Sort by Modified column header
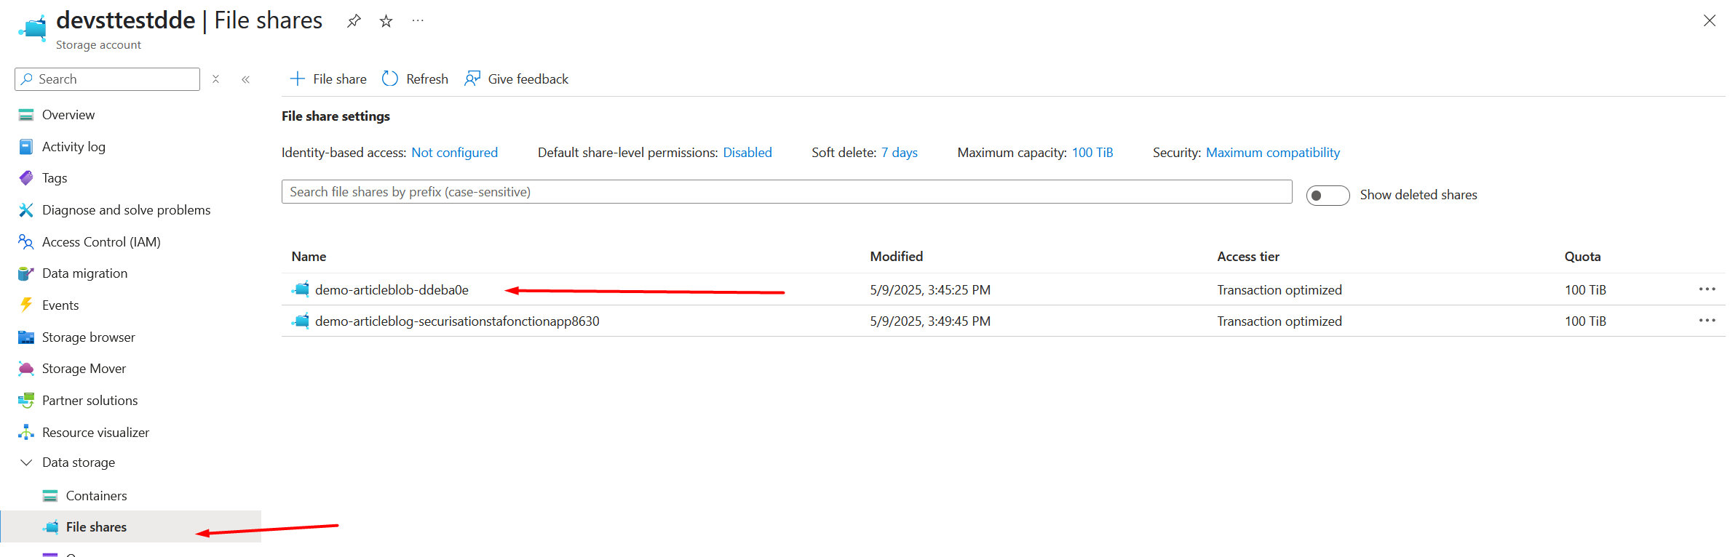The width and height of the screenshot is (1730, 557). (897, 257)
